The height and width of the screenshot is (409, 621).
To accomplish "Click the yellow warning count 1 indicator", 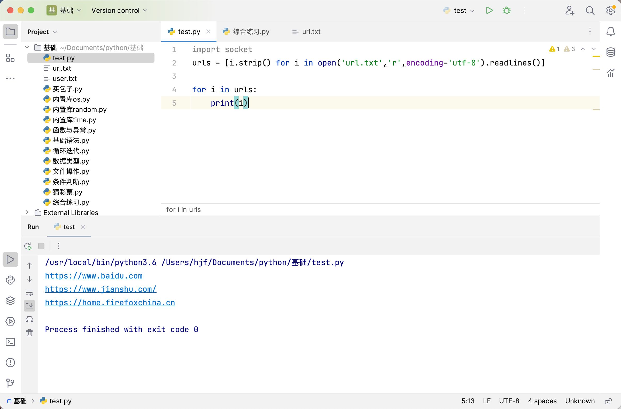I will pos(554,49).
